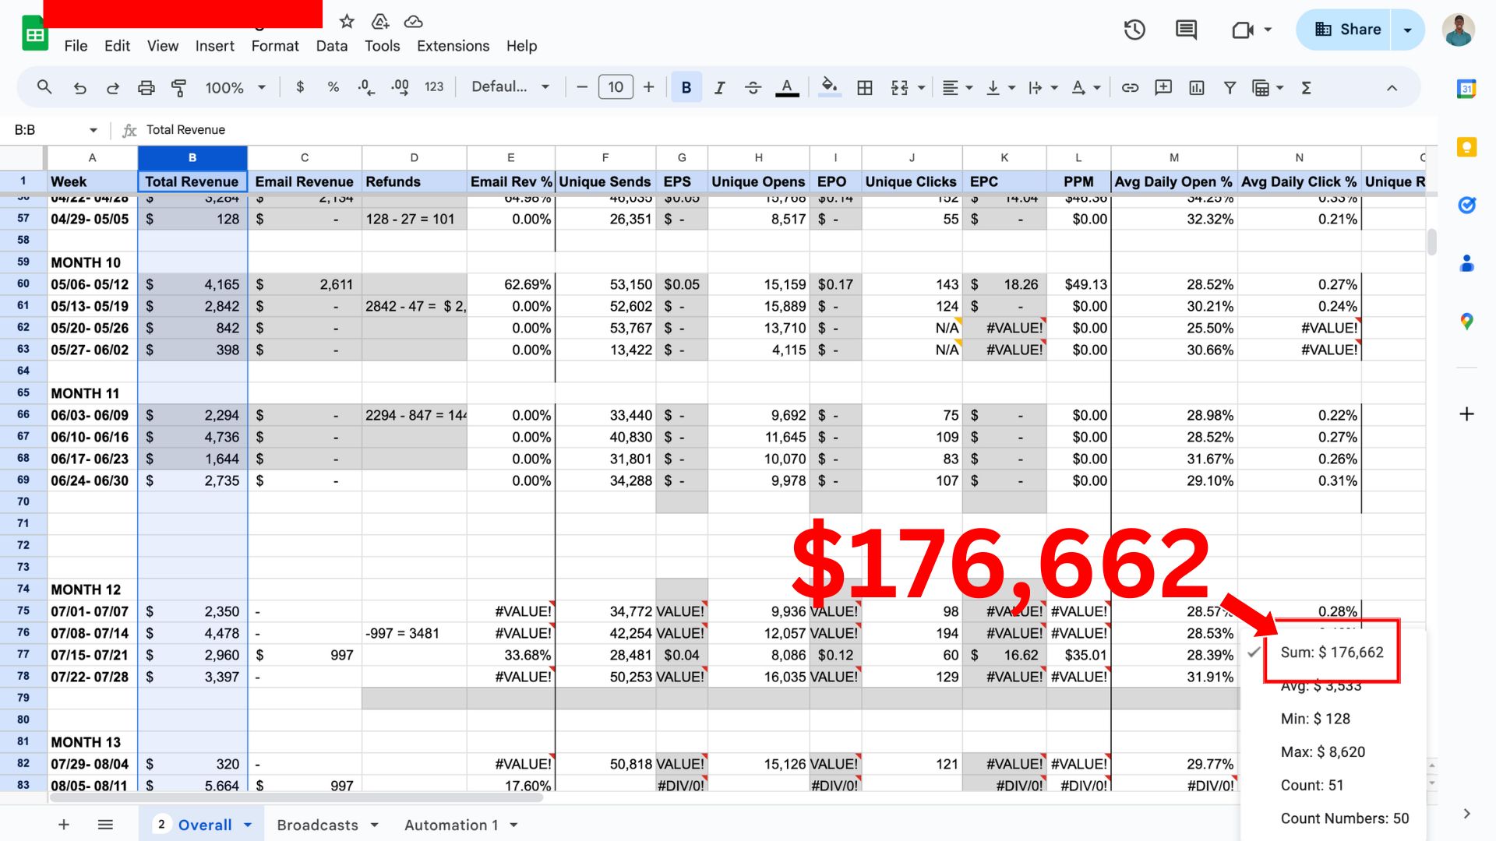Open the Format menu
The image size is (1496, 841).
275,46
